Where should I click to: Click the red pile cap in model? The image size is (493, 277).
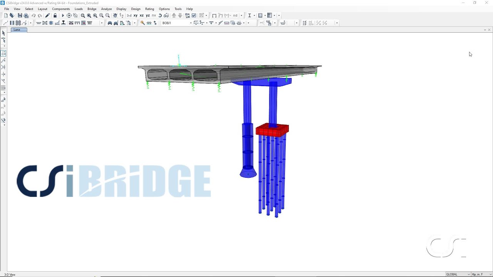(x=272, y=130)
